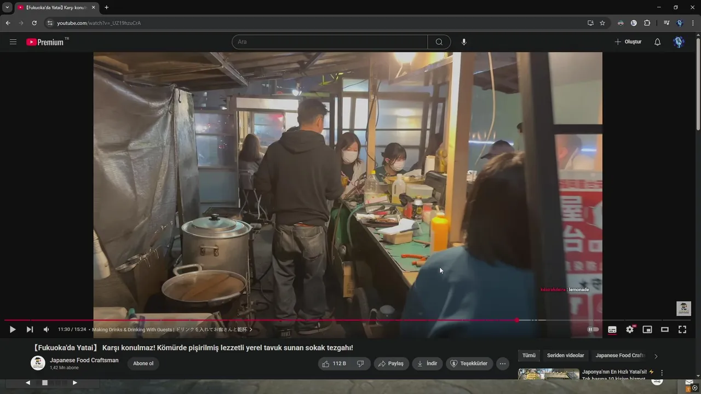Viewport: 701px width, 394px height.
Task: Download the video with İndir
Action: pyautogui.click(x=427, y=363)
